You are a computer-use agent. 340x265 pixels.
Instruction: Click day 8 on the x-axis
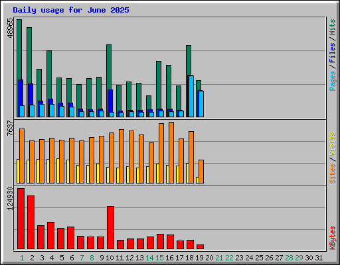coord(92,258)
